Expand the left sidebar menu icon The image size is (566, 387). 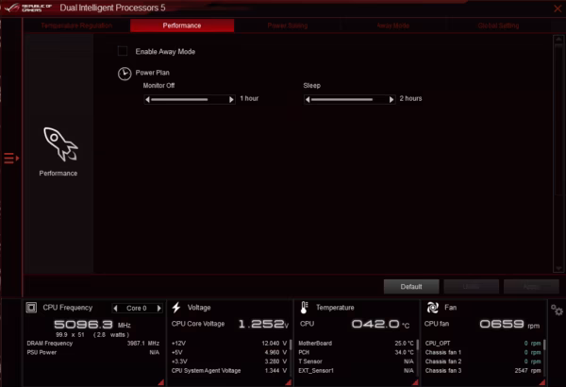click(11, 159)
